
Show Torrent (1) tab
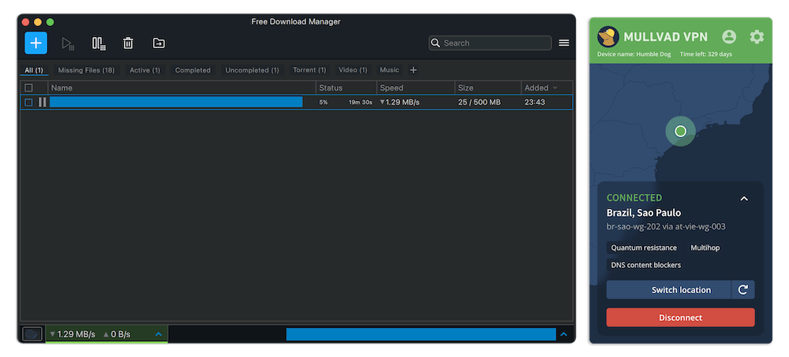click(309, 70)
